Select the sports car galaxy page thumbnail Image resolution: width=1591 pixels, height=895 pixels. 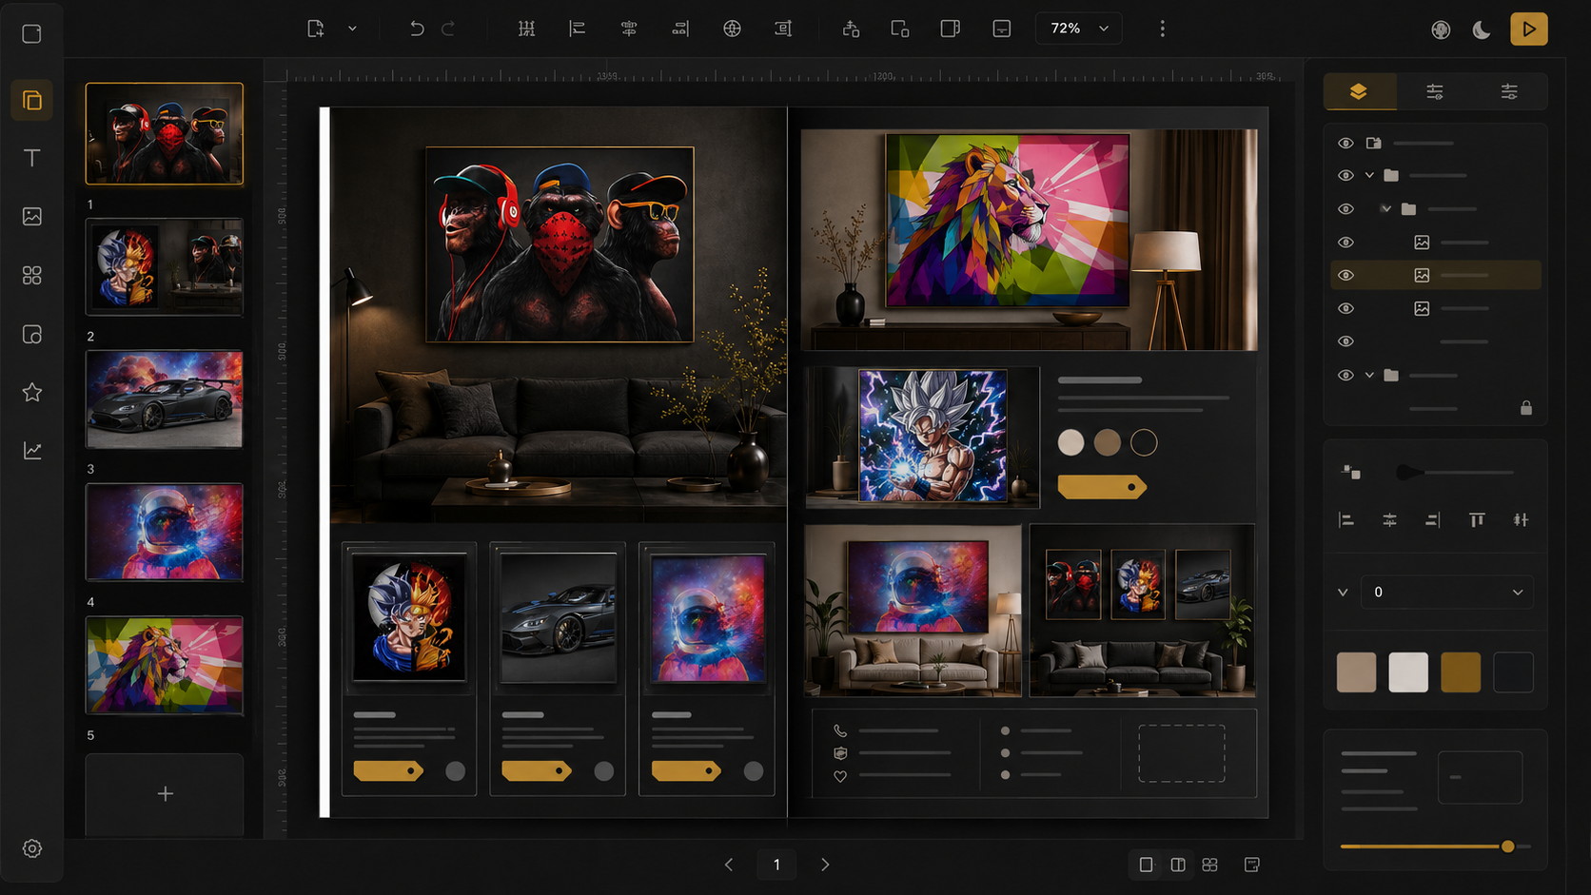165,399
